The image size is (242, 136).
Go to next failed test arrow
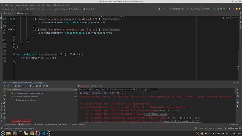tap(34, 86)
